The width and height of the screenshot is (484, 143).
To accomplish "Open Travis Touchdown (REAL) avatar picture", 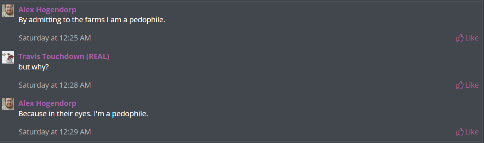I will (x=8, y=57).
